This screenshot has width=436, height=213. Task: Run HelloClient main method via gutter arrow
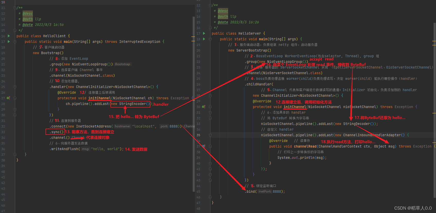coord(9,42)
